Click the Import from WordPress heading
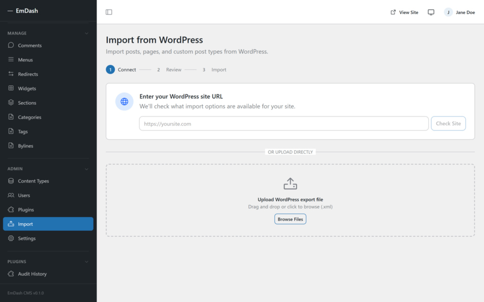The height and width of the screenshot is (302, 484). (155, 40)
